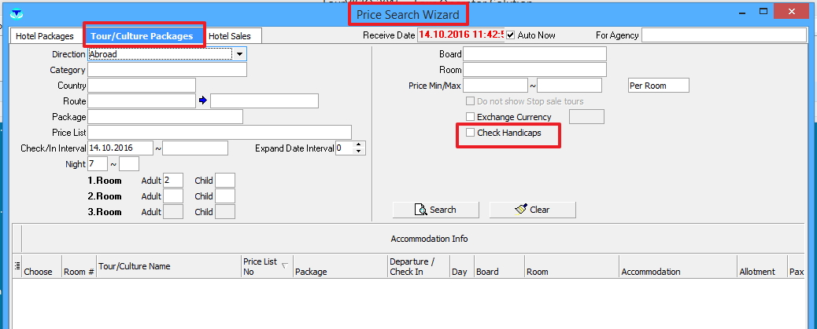
Task: Click the sort arrow on Price List No
Action: tap(284, 265)
